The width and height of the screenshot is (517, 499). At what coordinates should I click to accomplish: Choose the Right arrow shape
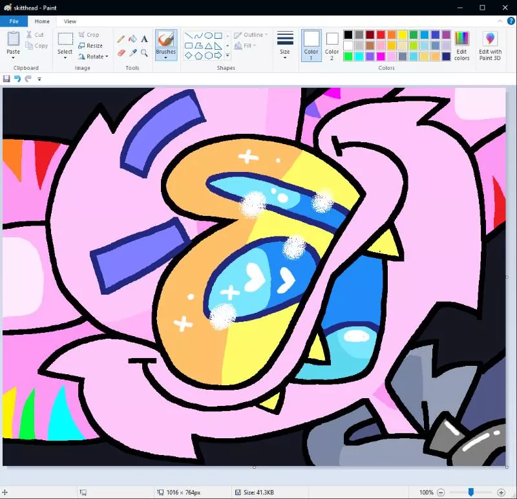click(x=218, y=56)
